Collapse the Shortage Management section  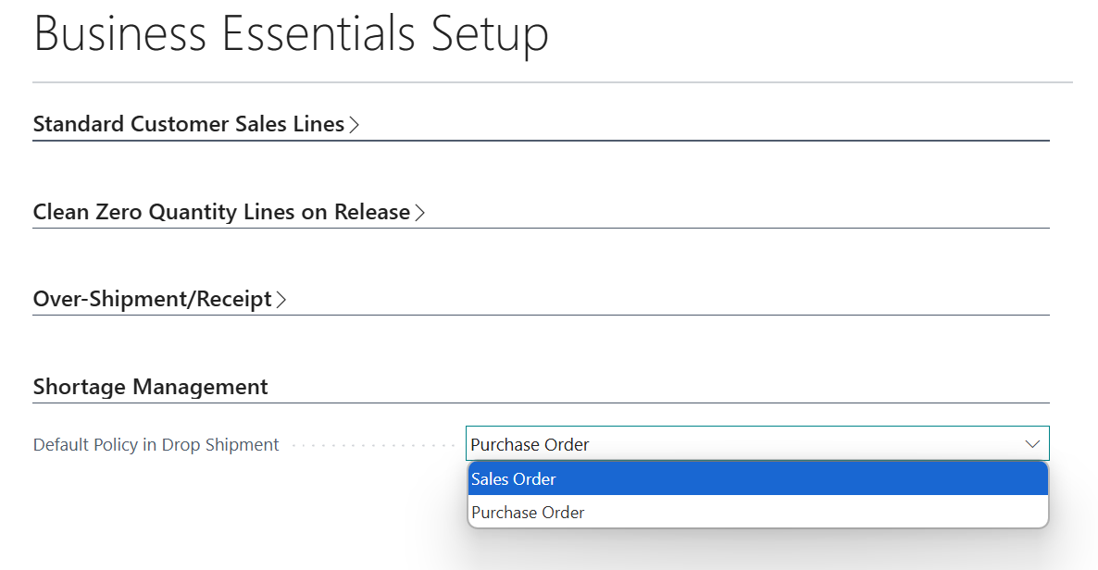point(151,387)
